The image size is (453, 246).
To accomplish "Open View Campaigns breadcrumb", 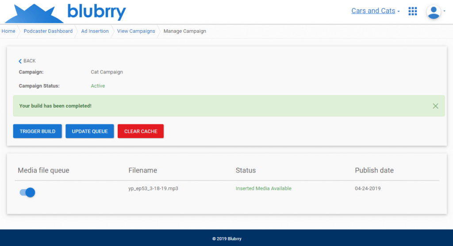I will (x=136, y=31).
